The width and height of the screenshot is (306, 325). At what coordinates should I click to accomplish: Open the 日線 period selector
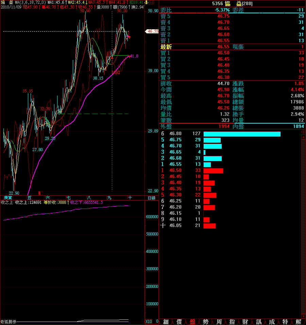[x=151, y=198]
